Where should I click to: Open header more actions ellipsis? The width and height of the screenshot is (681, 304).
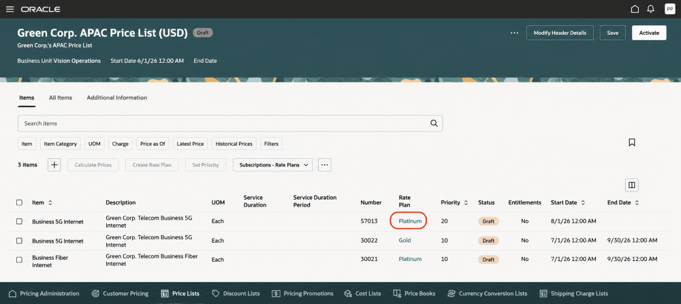point(514,33)
